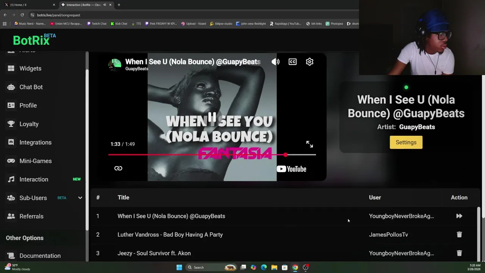Viewport: 485px width, 273px height.
Task: Click the Loyalty trophy icon
Action: pos(11,124)
